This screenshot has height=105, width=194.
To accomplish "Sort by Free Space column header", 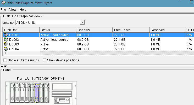I will pos(131,30).
